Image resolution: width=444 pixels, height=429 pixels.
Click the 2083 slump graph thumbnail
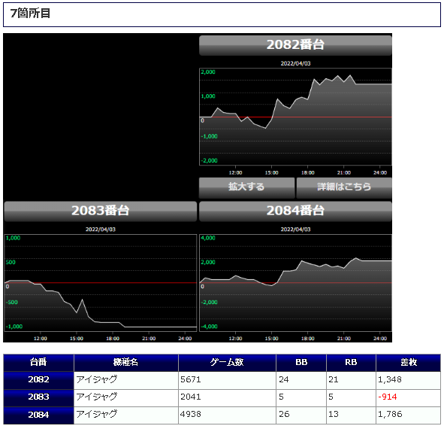pyautogui.click(x=101, y=283)
